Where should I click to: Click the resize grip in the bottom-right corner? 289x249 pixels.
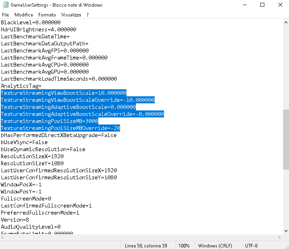tap(286, 245)
